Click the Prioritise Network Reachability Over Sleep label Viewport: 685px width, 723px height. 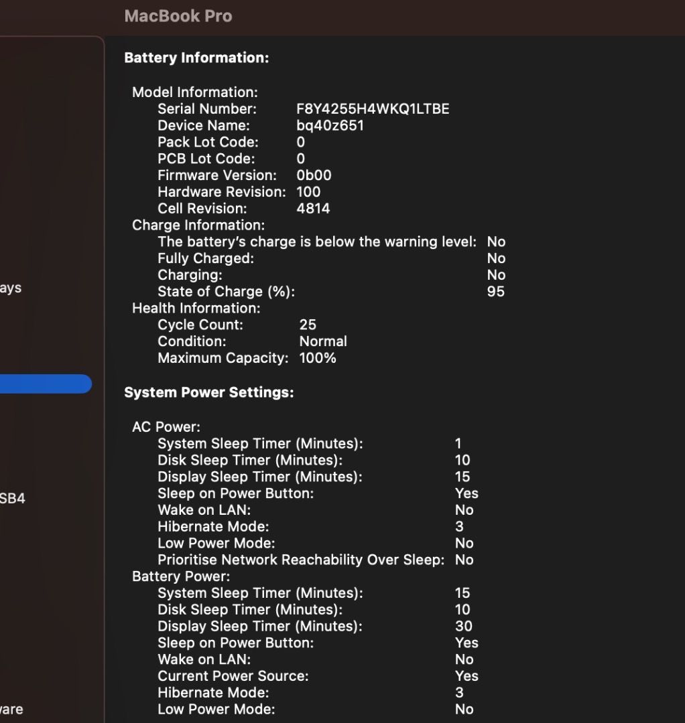tap(301, 560)
